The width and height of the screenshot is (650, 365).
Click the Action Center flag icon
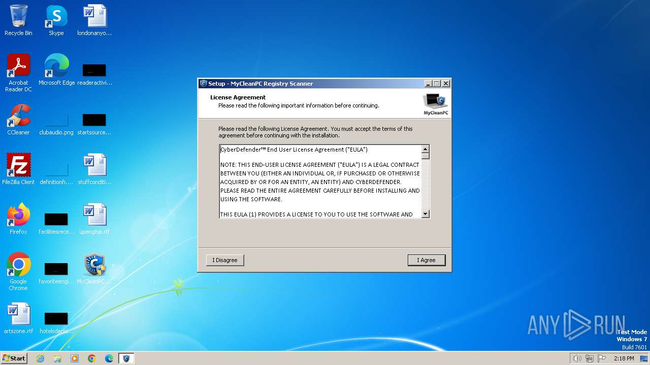(602, 358)
